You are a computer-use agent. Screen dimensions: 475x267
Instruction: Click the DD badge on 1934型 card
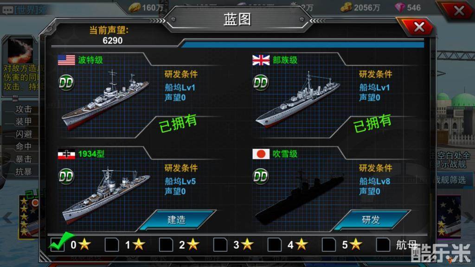[66, 176]
